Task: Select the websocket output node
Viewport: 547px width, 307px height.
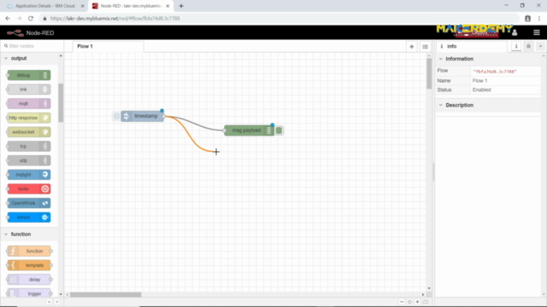Action: [x=28, y=132]
